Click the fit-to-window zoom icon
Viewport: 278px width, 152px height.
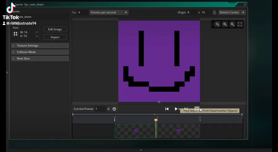pyautogui.click(x=240, y=24)
